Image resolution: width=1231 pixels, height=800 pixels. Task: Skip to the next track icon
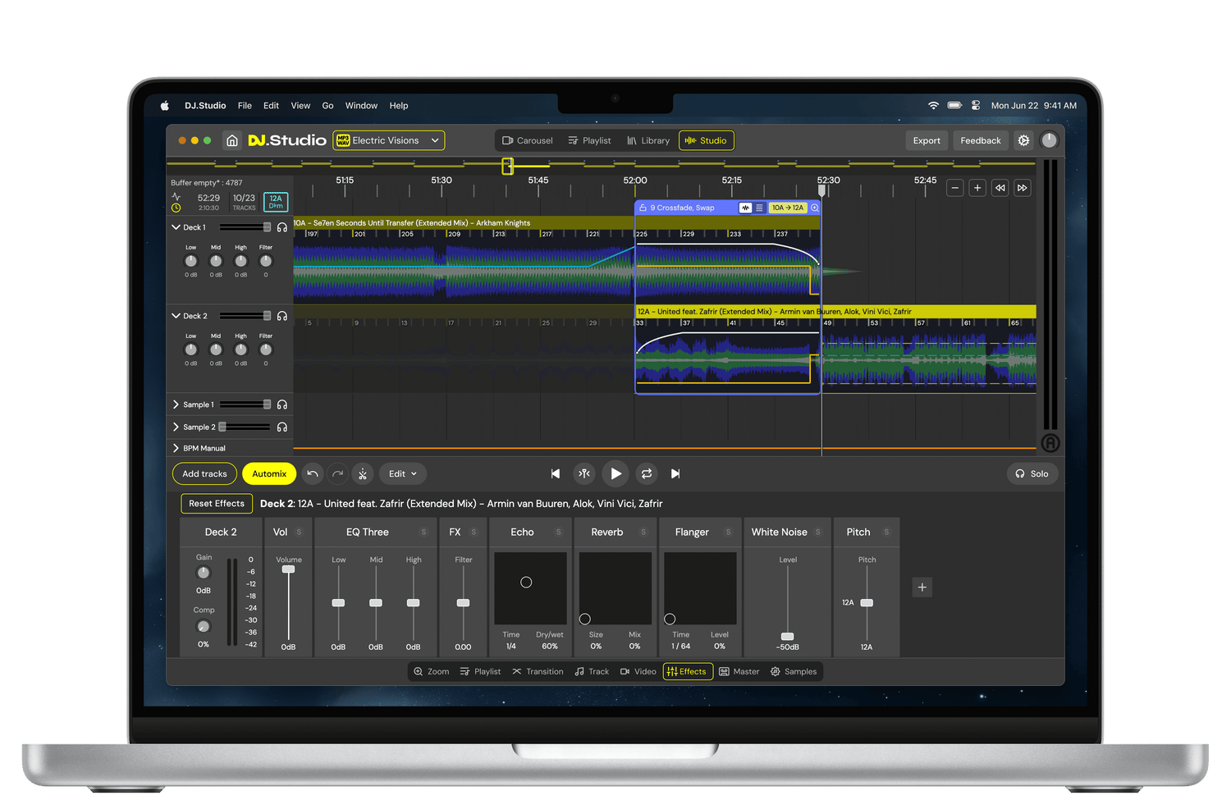(x=675, y=473)
